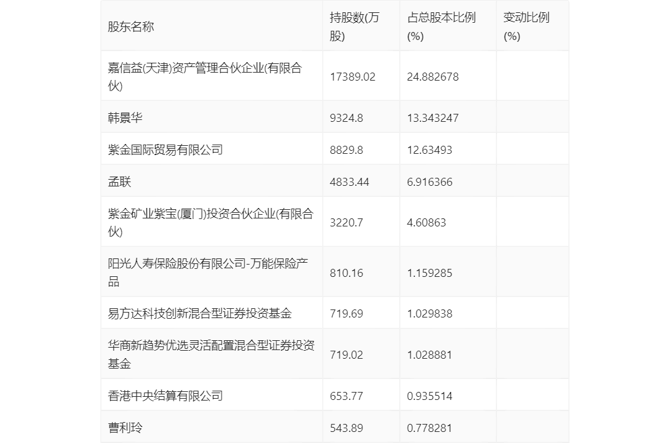Click the 17389.02 shares value

pos(353,77)
